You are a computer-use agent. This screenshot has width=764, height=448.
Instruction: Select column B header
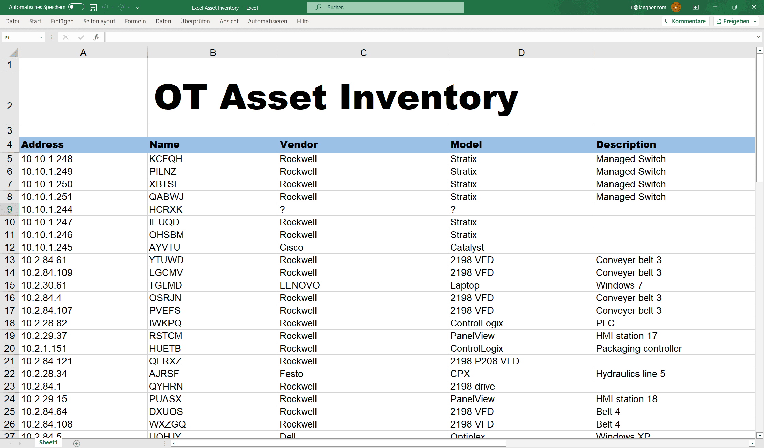(213, 53)
